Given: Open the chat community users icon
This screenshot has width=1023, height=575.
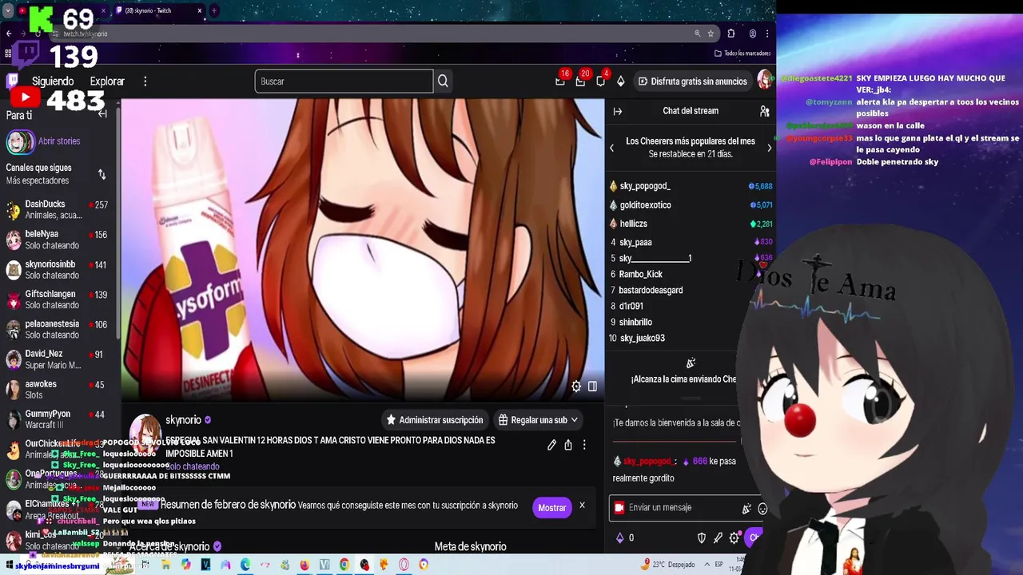Looking at the screenshot, I should point(764,111).
